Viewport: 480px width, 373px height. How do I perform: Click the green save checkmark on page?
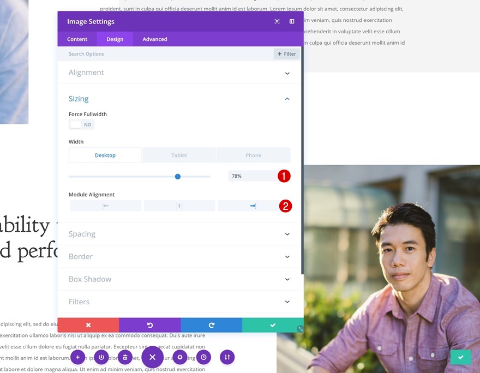click(x=461, y=357)
